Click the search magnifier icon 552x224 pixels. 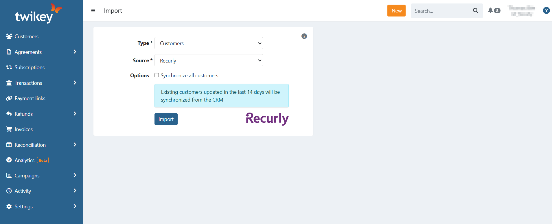click(475, 11)
